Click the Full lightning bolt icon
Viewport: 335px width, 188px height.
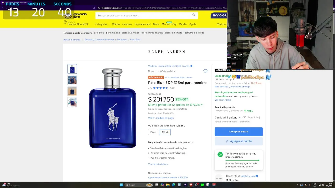click(245, 111)
